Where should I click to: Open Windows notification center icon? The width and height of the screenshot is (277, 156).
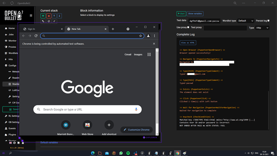click(273, 153)
